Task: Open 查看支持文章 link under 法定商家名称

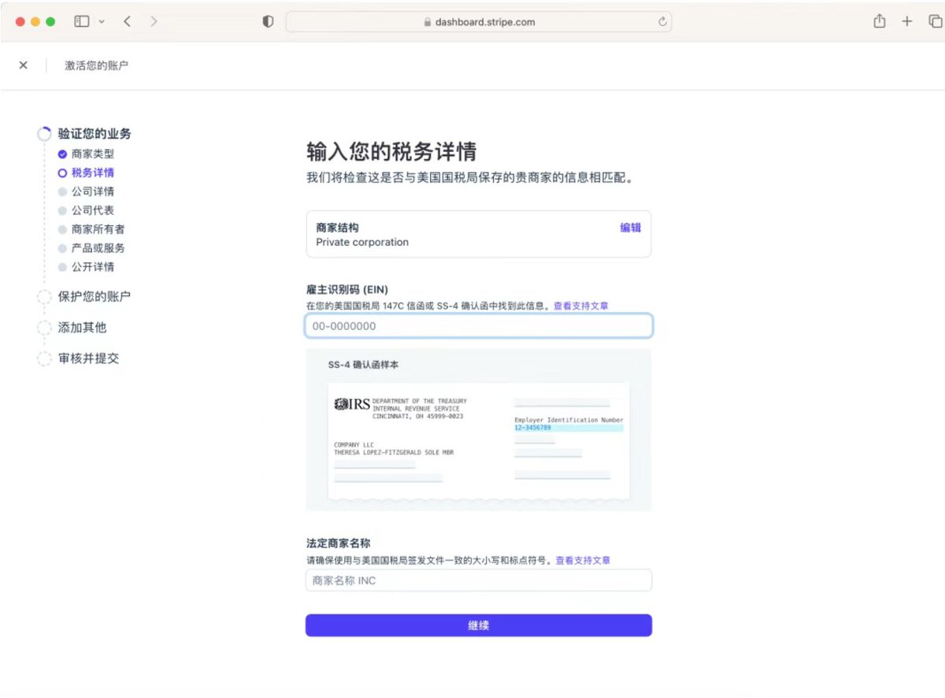Action: 583,560
